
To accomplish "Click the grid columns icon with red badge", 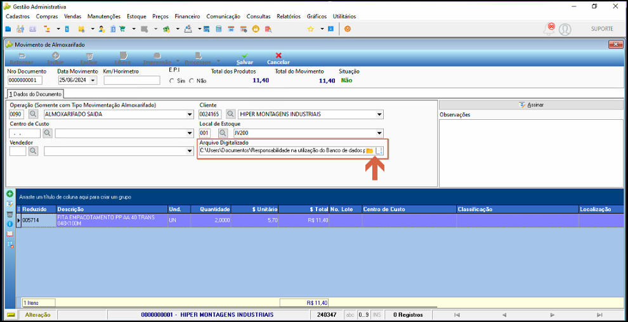I will pos(10,245).
